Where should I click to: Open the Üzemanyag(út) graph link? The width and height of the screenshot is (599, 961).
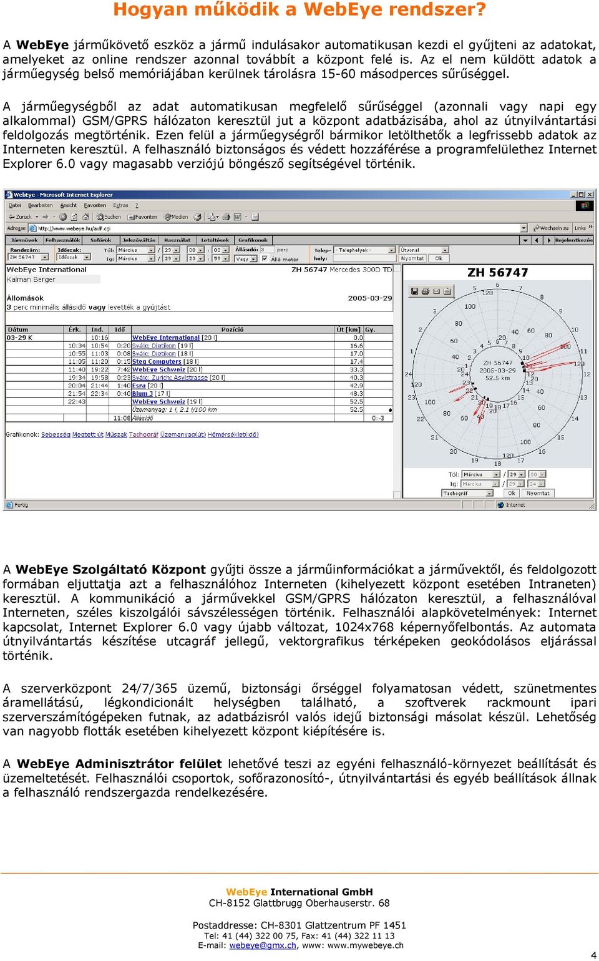(183, 434)
